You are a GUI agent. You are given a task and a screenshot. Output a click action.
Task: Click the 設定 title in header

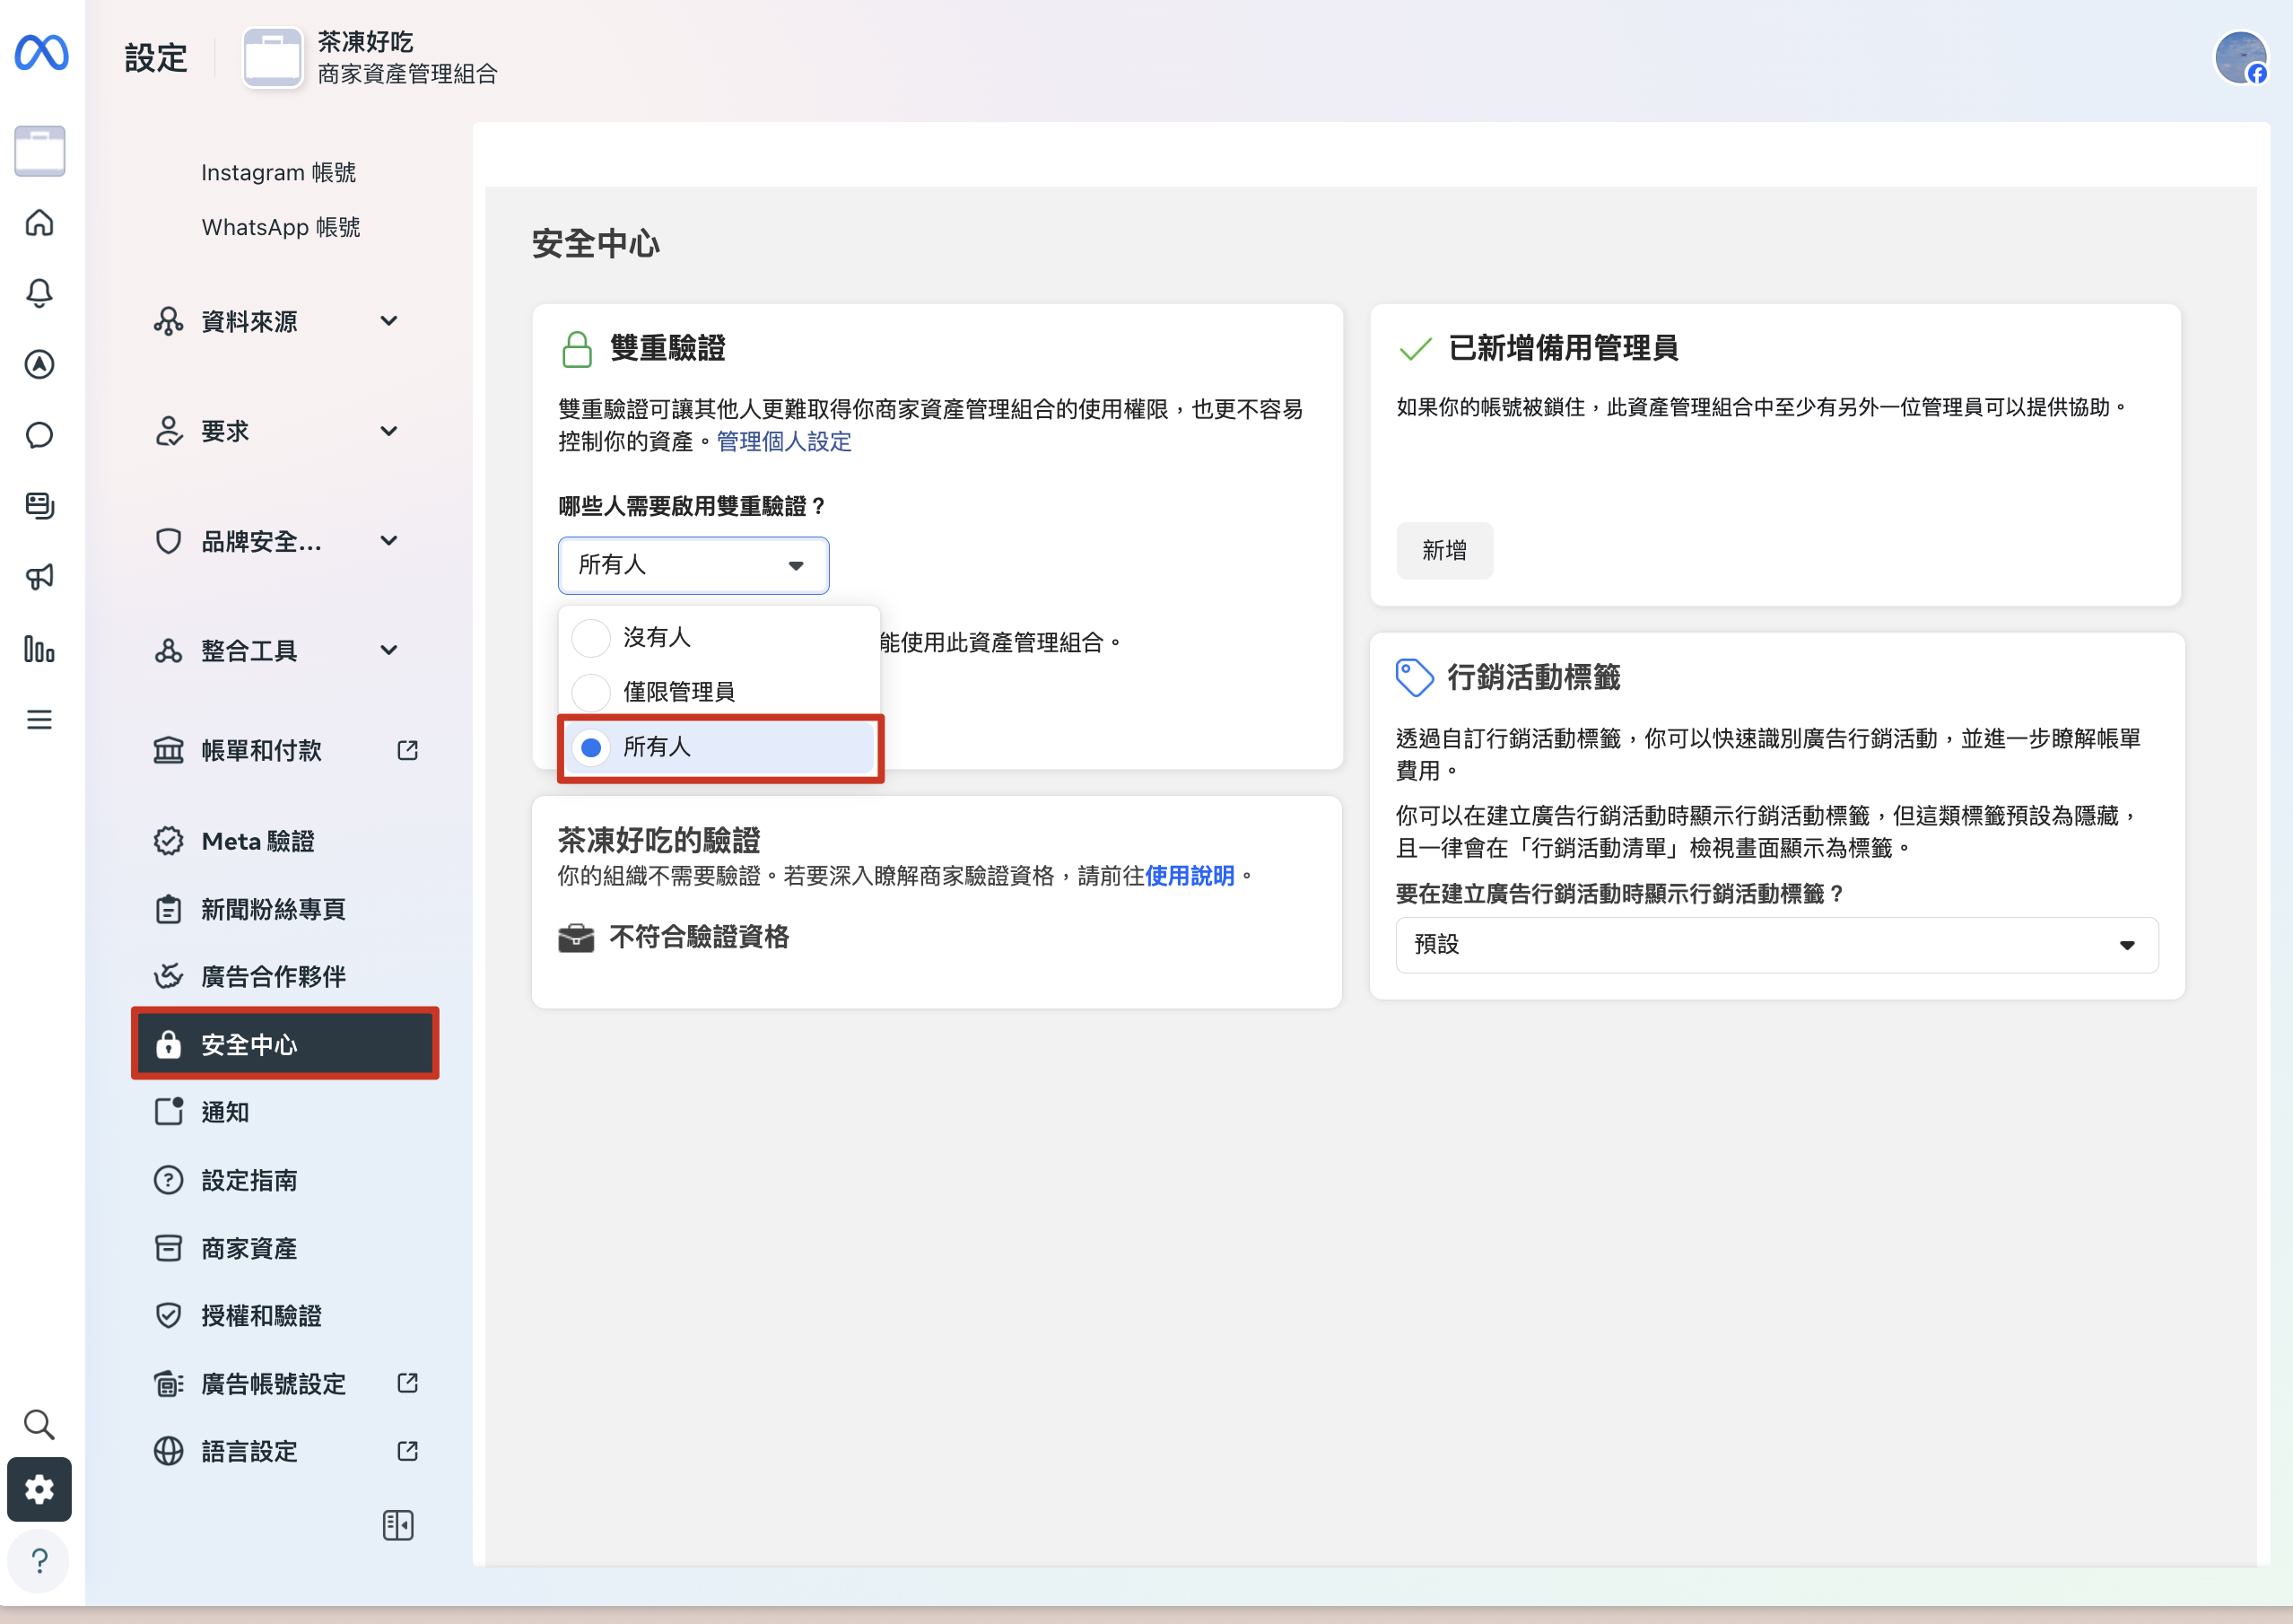tap(156, 58)
